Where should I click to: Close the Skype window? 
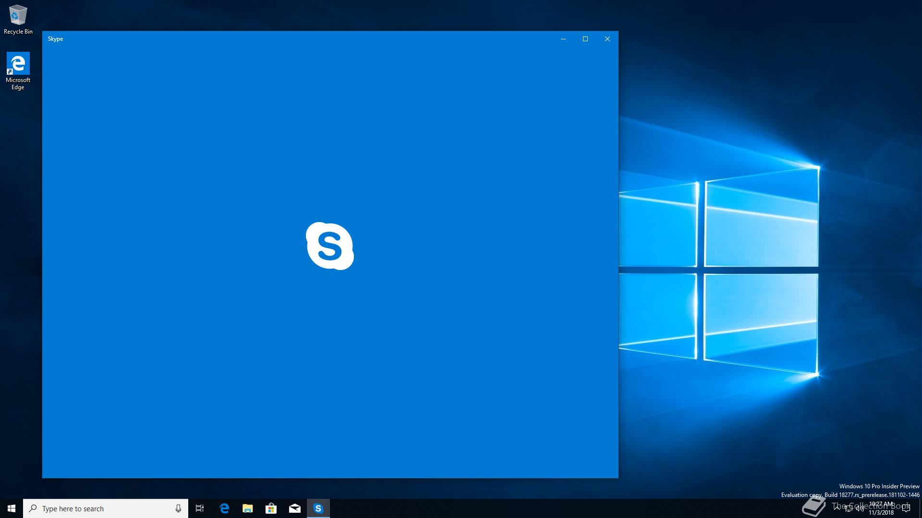click(x=607, y=39)
